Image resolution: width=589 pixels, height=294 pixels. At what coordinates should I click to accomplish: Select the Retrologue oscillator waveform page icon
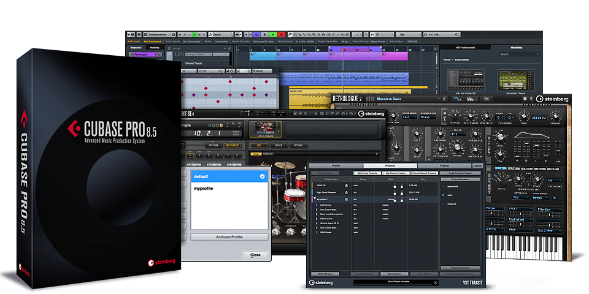(456, 99)
